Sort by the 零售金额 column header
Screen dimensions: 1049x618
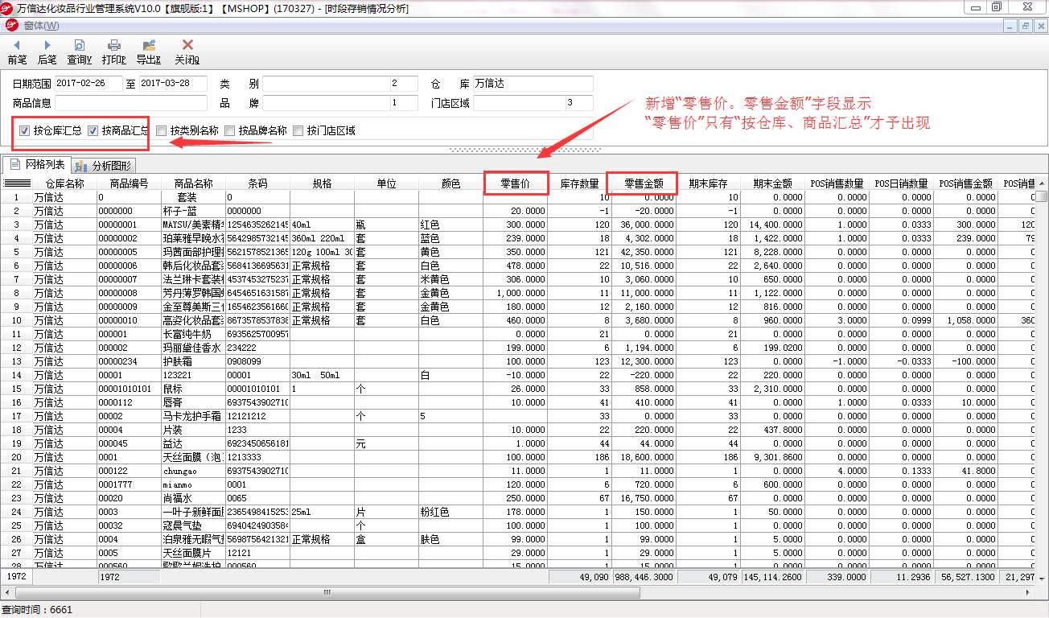[x=644, y=183]
